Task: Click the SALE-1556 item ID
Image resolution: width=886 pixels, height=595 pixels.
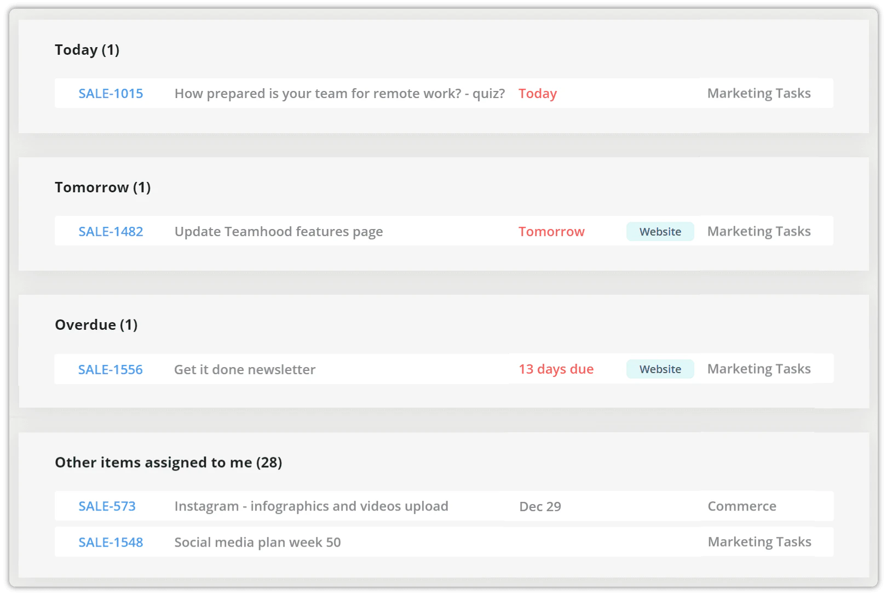Action: coord(110,370)
